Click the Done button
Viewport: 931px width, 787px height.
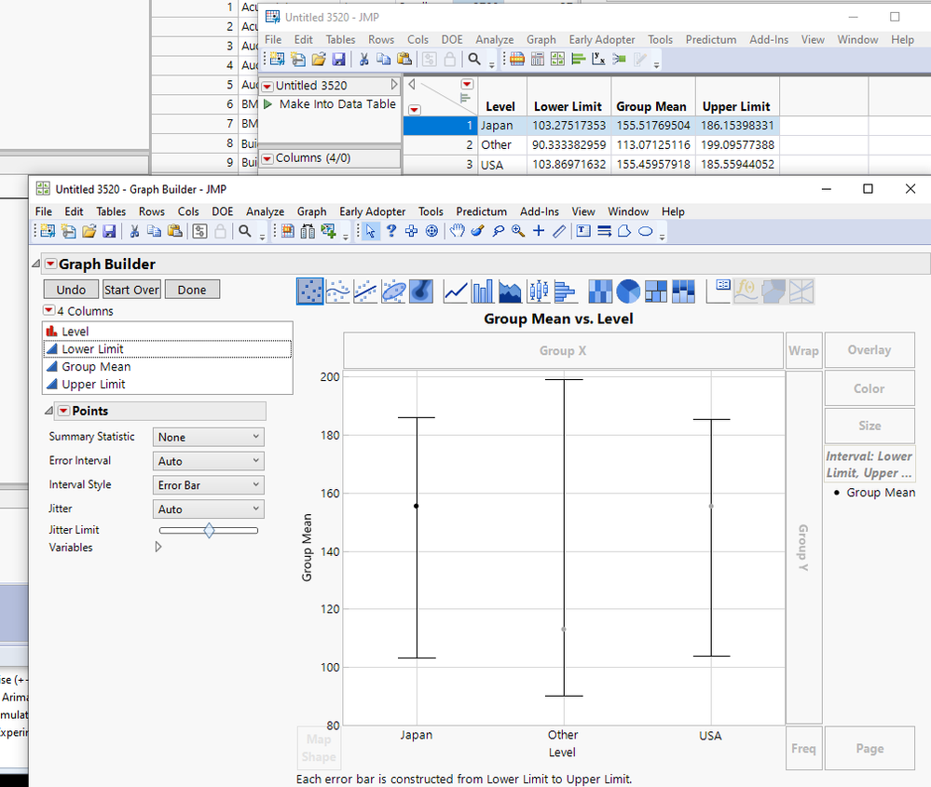coord(192,290)
